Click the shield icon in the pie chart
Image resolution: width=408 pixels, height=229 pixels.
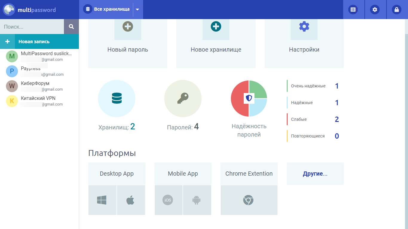[249, 98]
